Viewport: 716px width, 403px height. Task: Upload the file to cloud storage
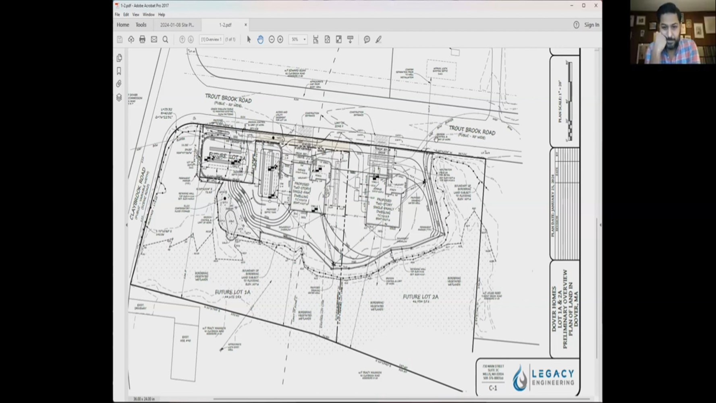coord(131,39)
